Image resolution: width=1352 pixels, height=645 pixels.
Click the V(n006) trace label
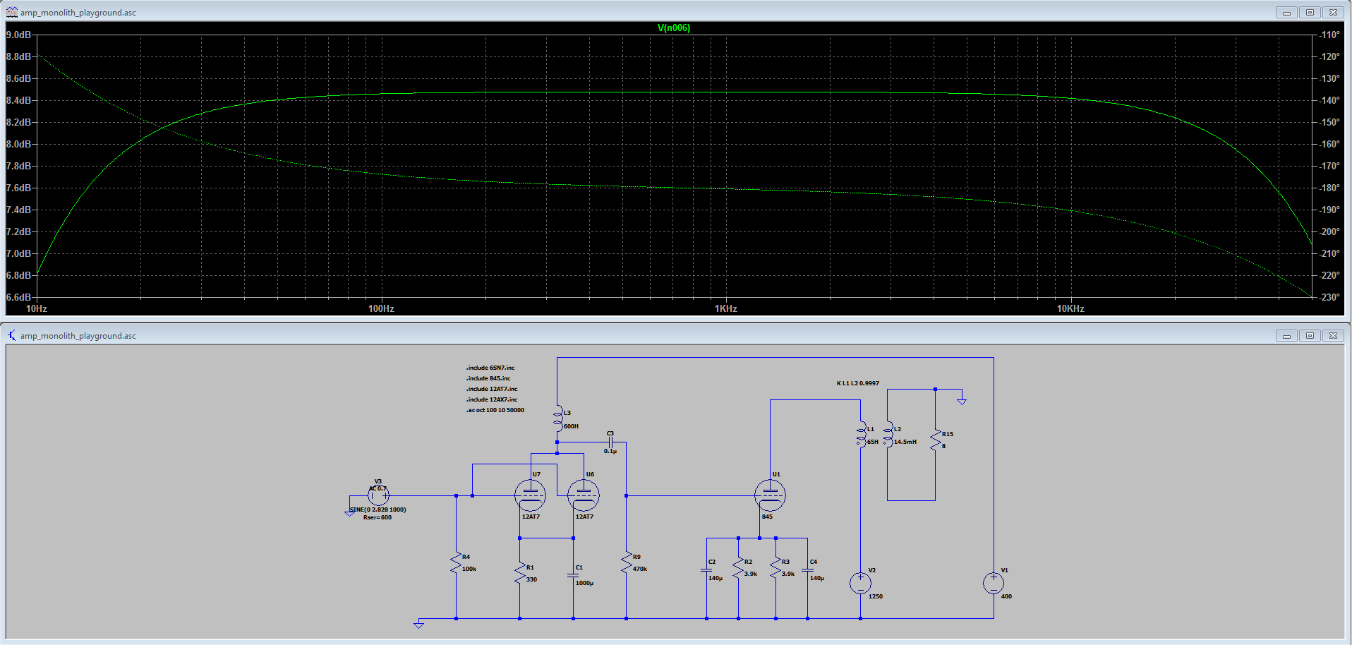[x=673, y=28]
